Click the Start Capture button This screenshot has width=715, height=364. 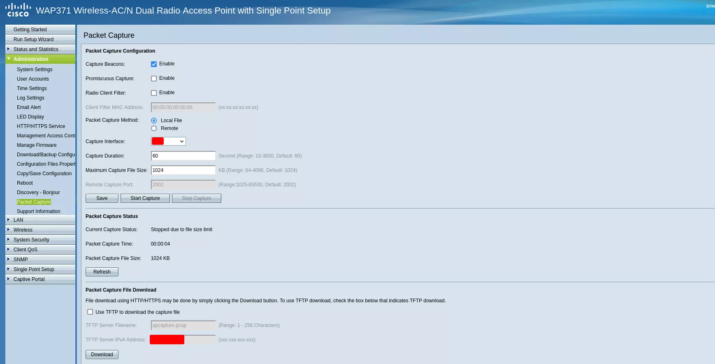coord(145,198)
